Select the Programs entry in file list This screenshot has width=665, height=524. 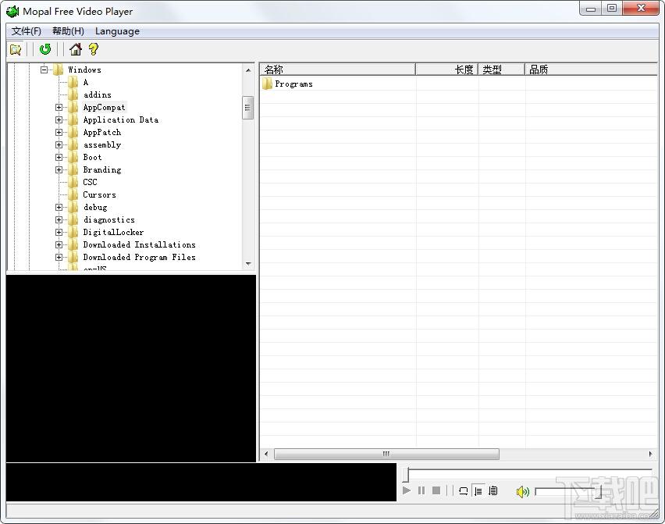pos(293,84)
